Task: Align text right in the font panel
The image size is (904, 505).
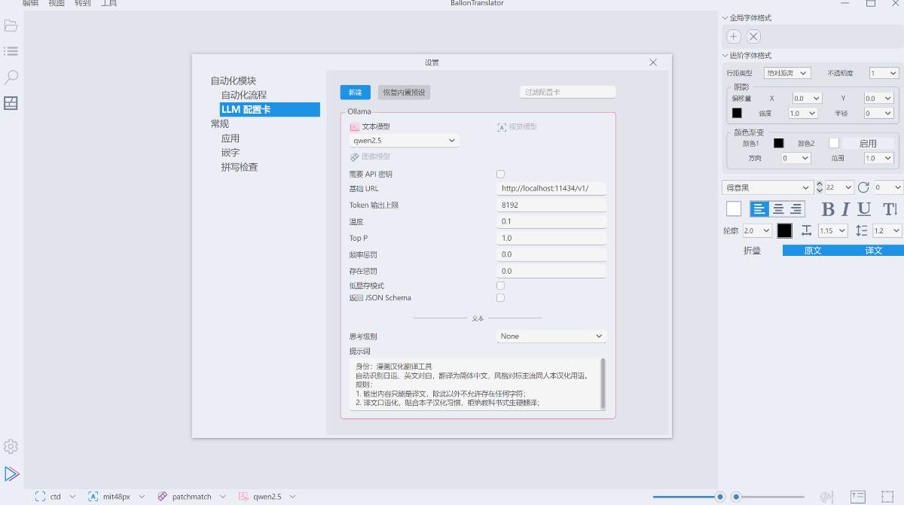Action: (x=796, y=209)
